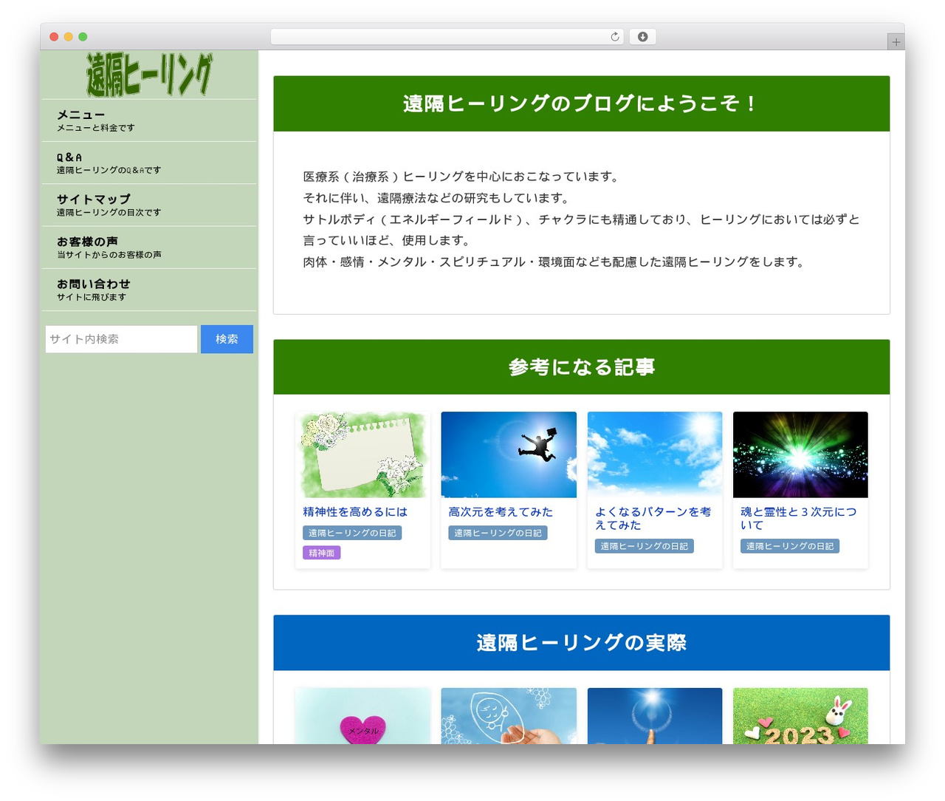Click the pink heart メンタル thumbnail

coord(362,716)
